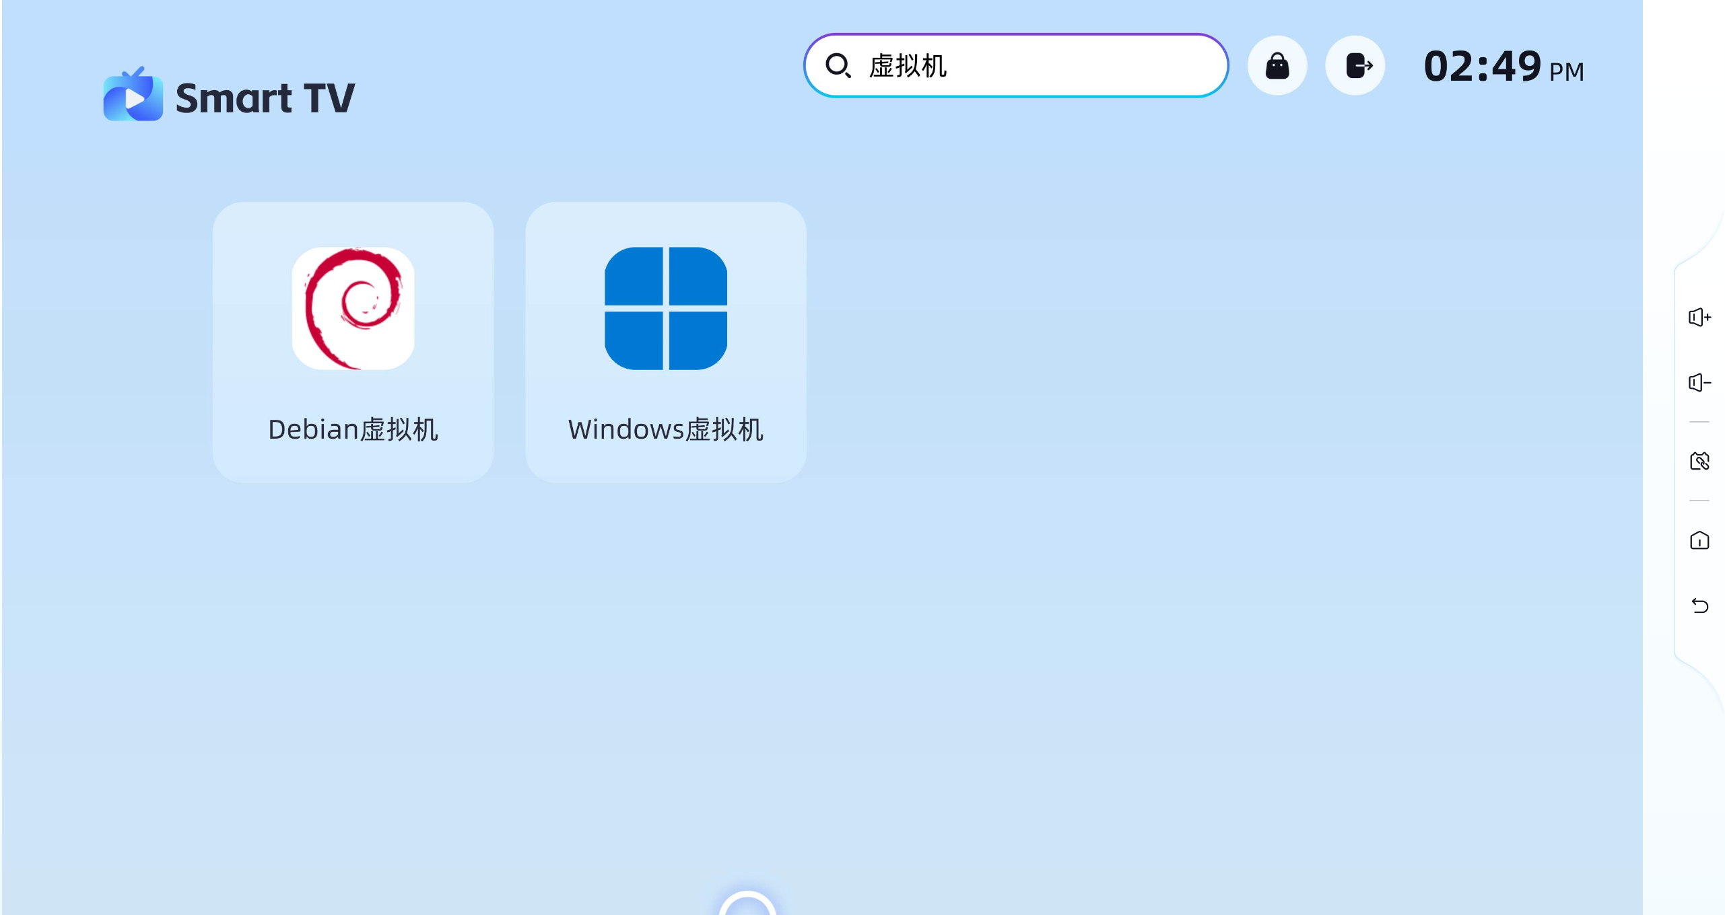
Task: Click the Smart TV logo
Action: [133, 94]
